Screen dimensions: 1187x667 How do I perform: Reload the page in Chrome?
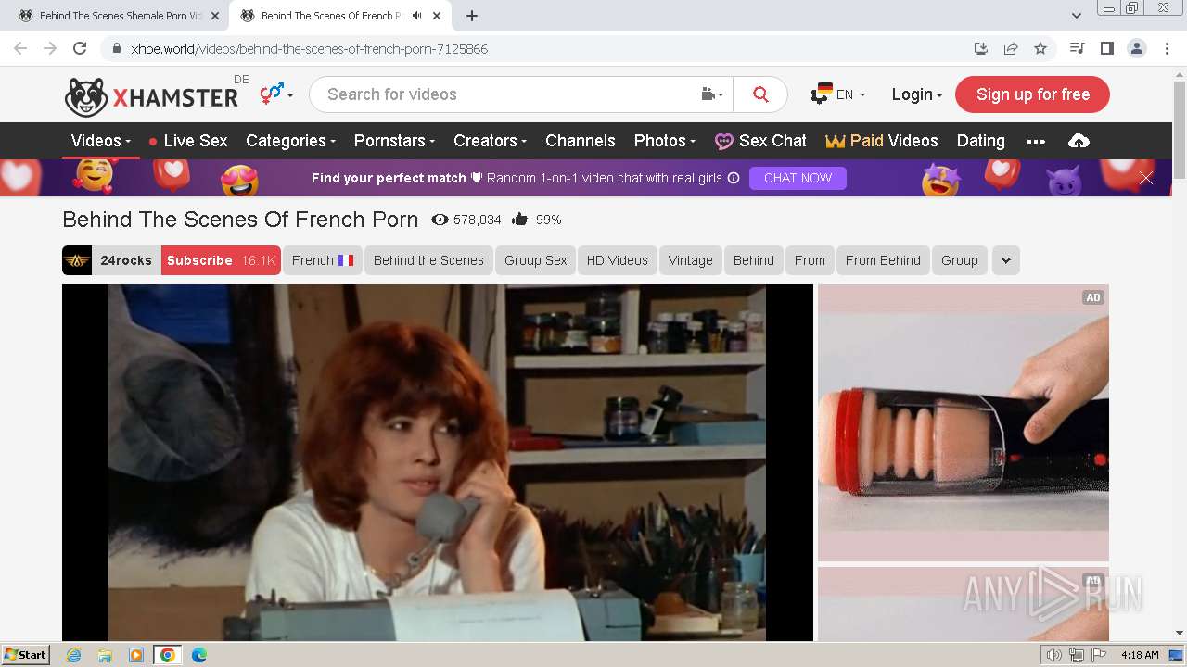pos(80,48)
